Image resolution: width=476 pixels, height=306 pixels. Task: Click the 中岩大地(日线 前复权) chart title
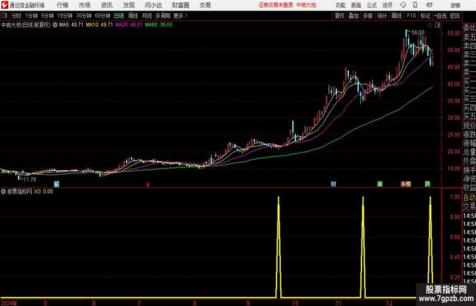[26, 25]
